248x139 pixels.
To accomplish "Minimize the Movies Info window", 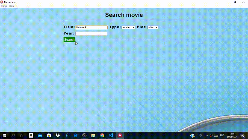I will [x=227, y=2].
